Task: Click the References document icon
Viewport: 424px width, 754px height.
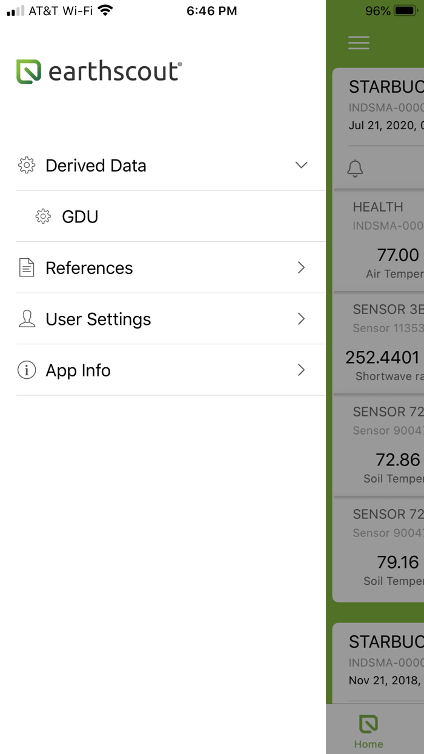Action: click(x=27, y=267)
